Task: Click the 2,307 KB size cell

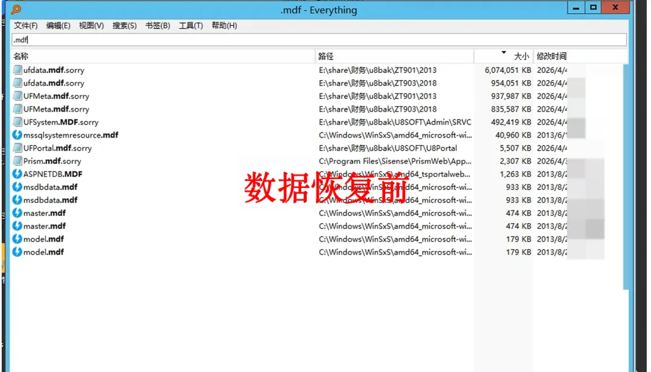Action: pyautogui.click(x=515, y=161)
